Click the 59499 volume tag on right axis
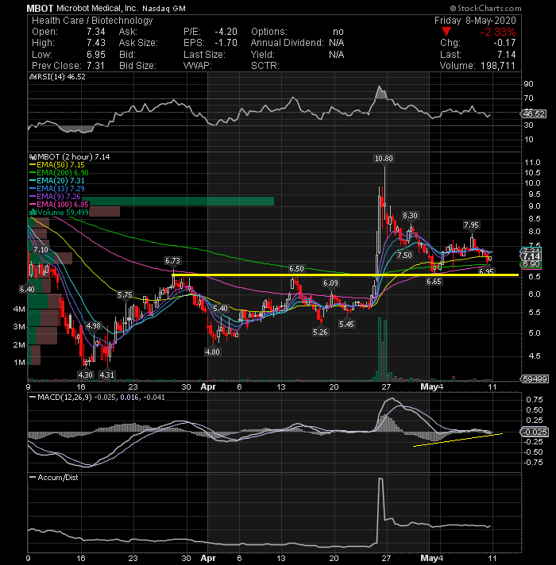The height and width of the screenshot is (565, 556). point(535,379)
